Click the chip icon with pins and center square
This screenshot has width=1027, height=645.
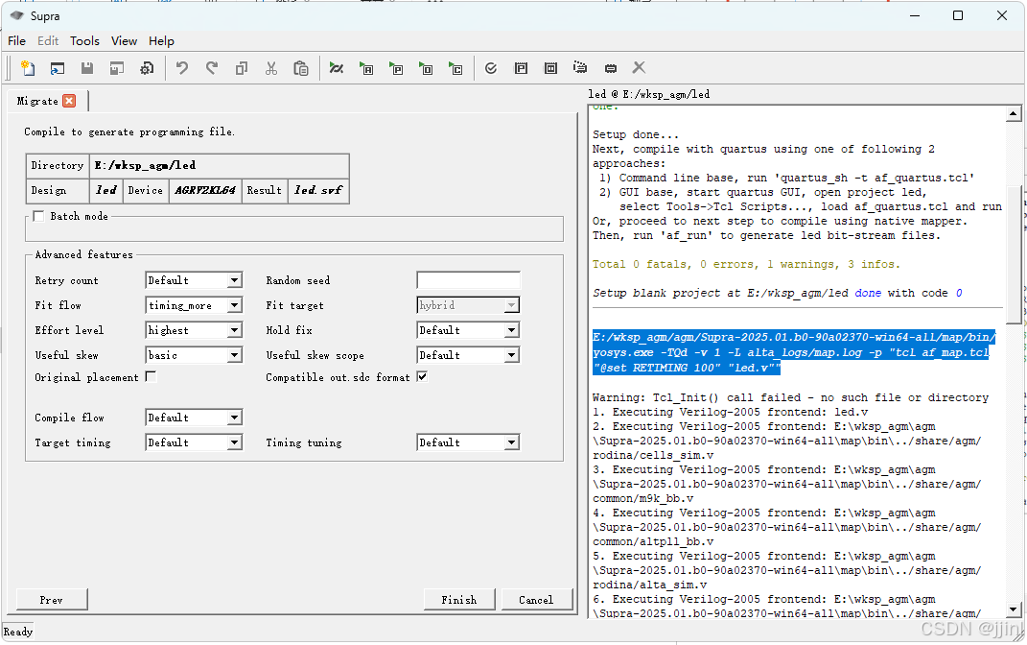[x=550, y=67]
